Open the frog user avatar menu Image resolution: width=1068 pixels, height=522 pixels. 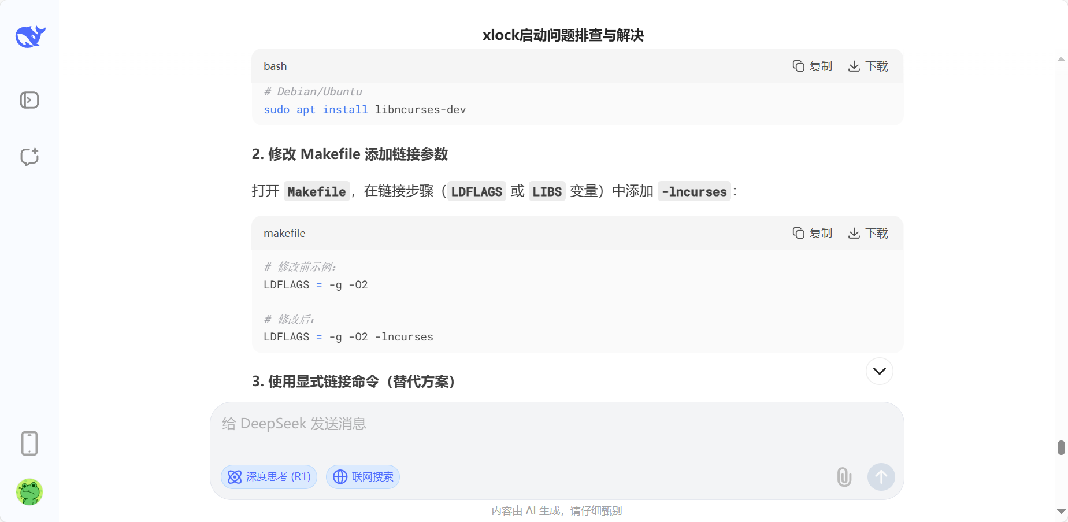coord(29,492)
